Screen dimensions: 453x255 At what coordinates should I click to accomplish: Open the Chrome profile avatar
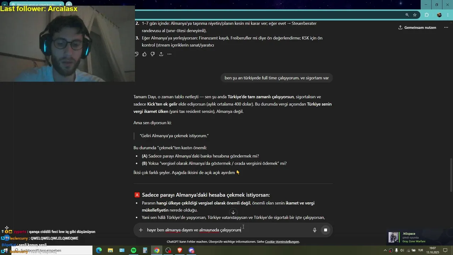[439, 15]
